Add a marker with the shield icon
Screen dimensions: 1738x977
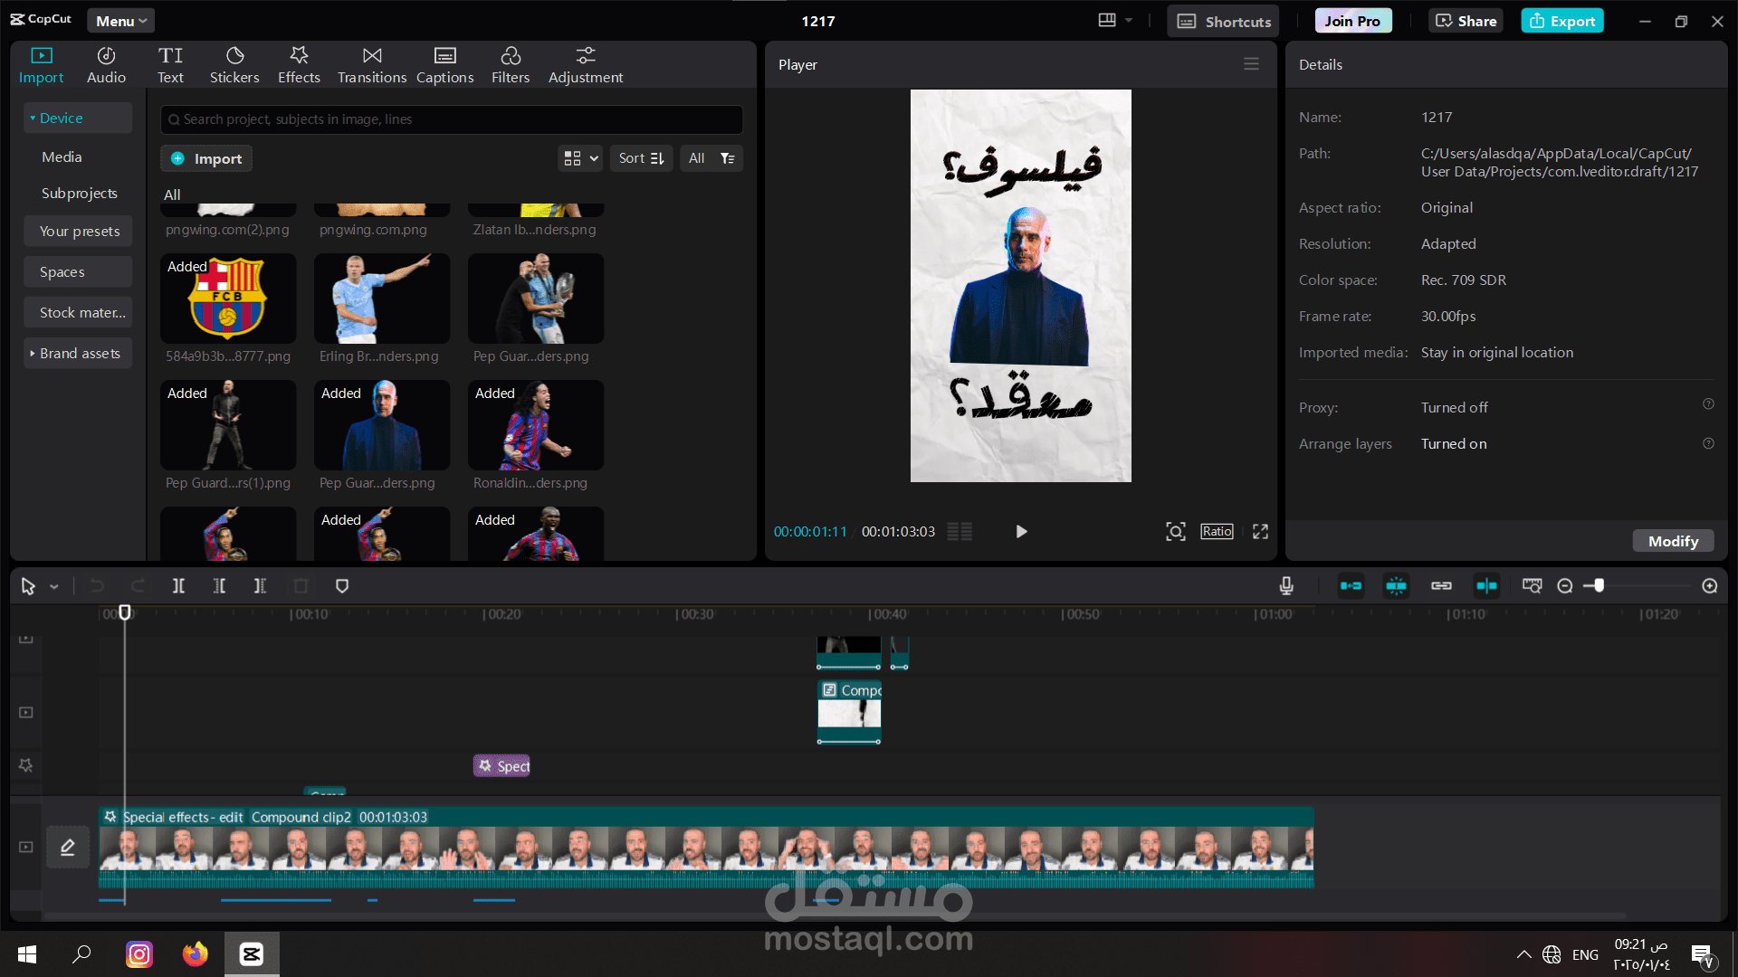click(342, 586)
